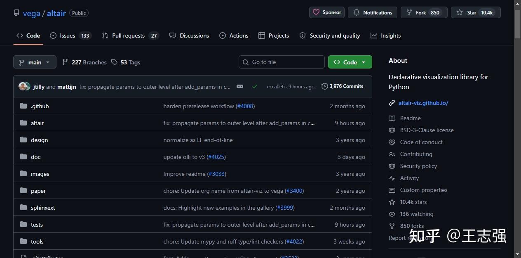Expand the commit message ellipsis
This screenshot has width=521, height=258.
coord(240,86)
